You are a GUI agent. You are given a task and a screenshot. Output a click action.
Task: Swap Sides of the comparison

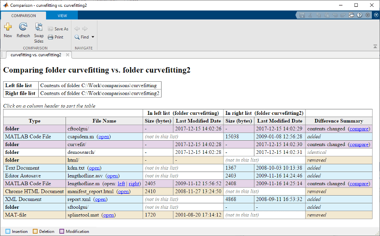39,33
